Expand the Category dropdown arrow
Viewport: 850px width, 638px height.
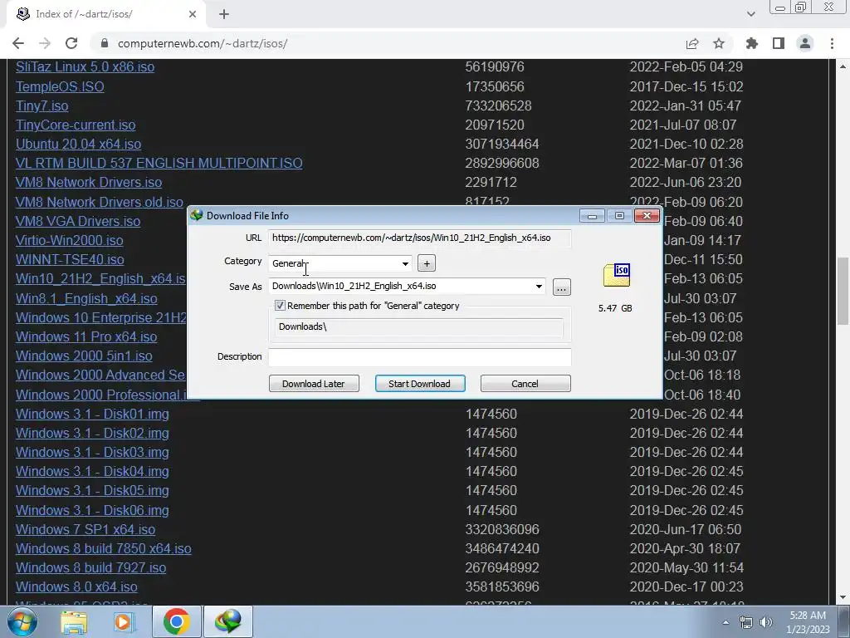coord(405,263)
